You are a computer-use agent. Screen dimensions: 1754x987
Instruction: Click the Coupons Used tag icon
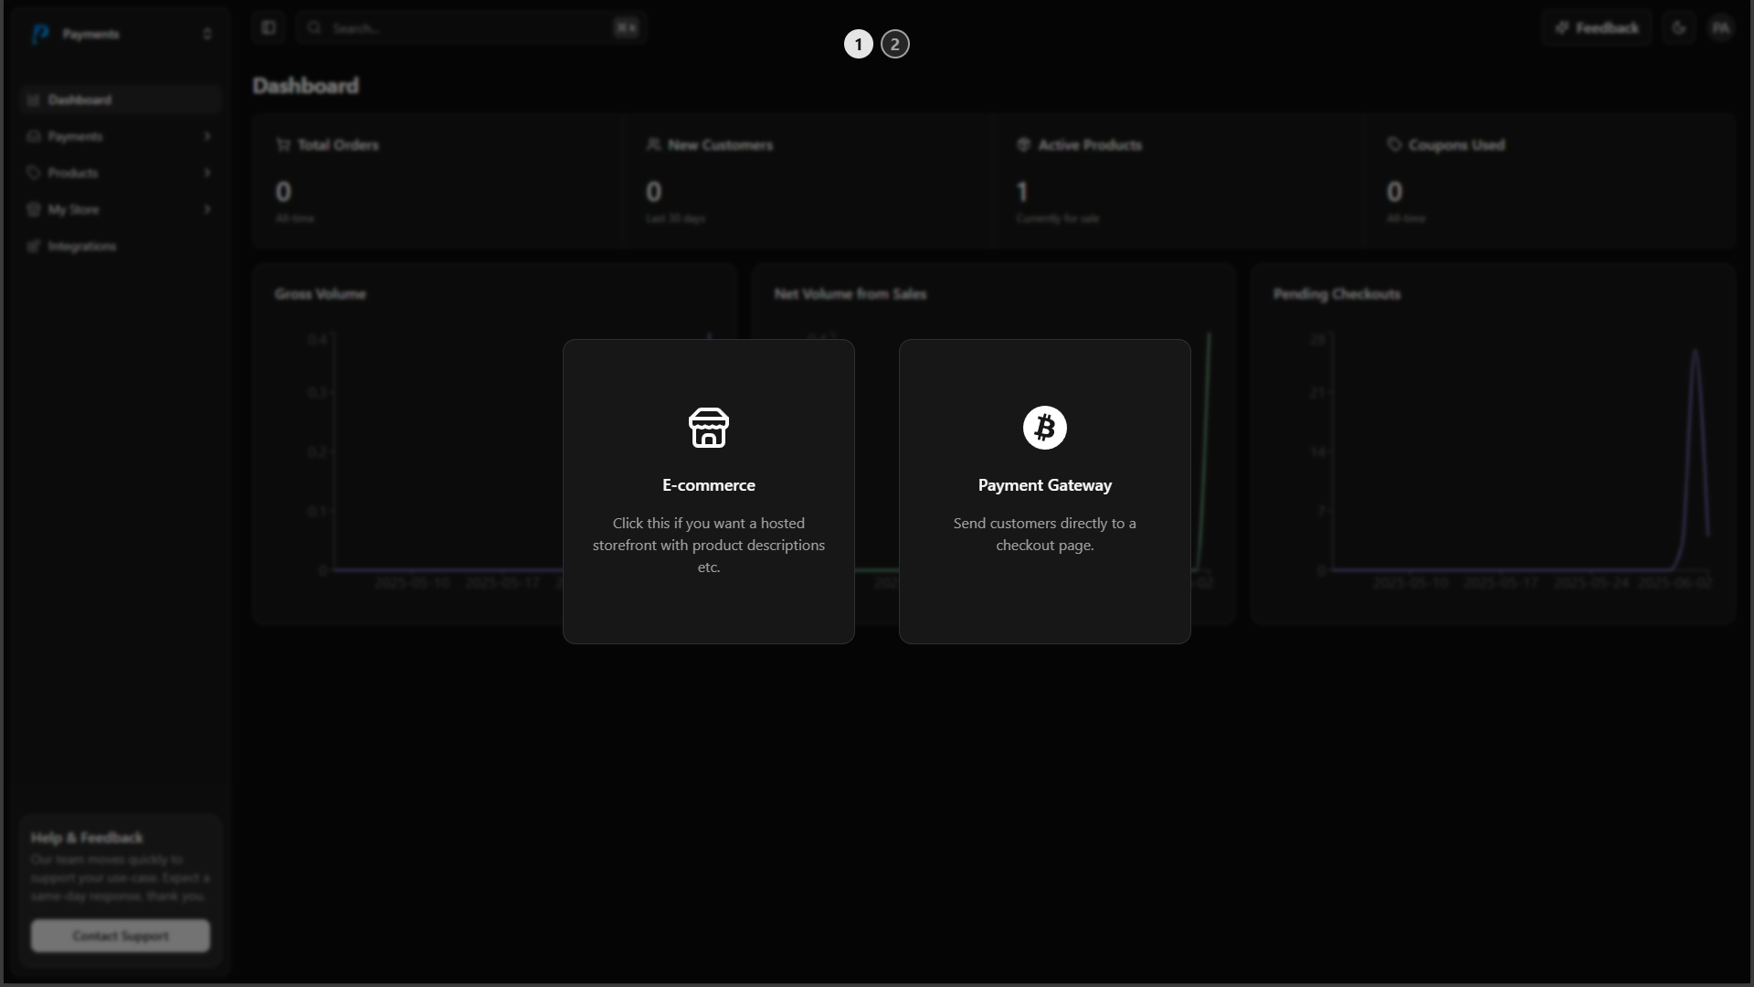[1394, 144]
